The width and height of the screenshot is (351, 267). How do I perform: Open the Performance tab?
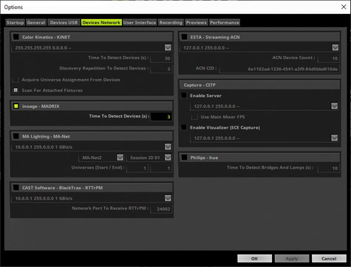tap(225, 23)
